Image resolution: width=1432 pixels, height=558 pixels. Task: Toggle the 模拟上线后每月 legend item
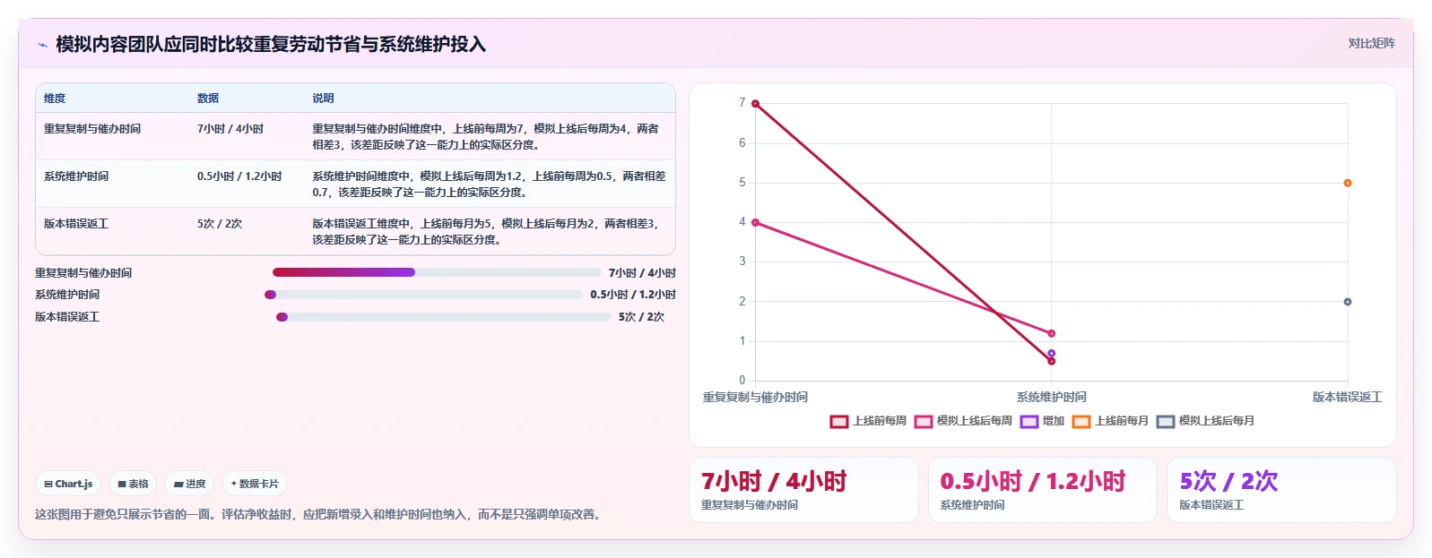tap(1205, 421)
